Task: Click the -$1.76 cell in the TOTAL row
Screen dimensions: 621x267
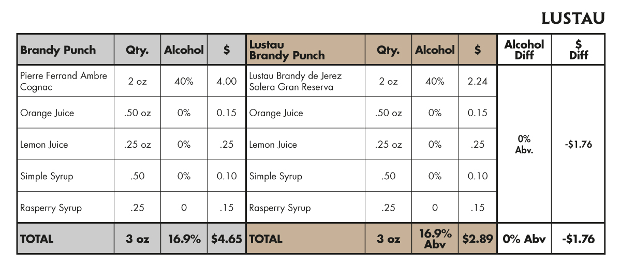Action: click(x=578, y=239)
